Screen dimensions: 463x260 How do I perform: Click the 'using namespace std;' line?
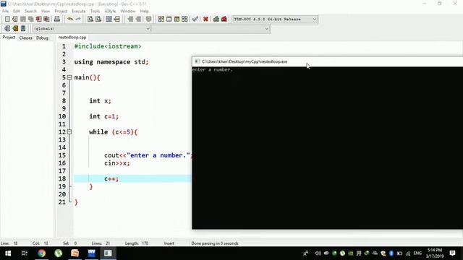click(x=111, y=62)
